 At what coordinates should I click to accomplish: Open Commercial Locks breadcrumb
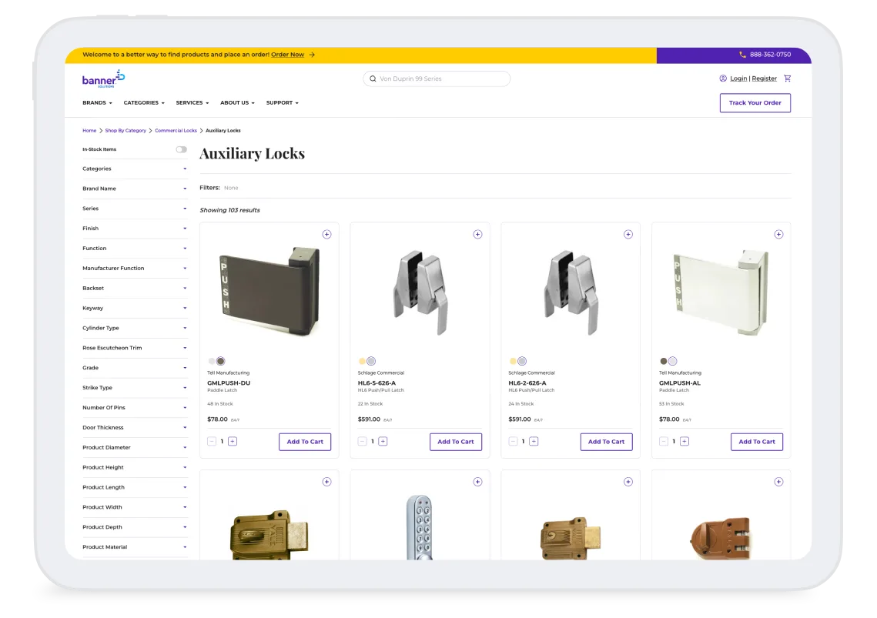pos(176,131)
